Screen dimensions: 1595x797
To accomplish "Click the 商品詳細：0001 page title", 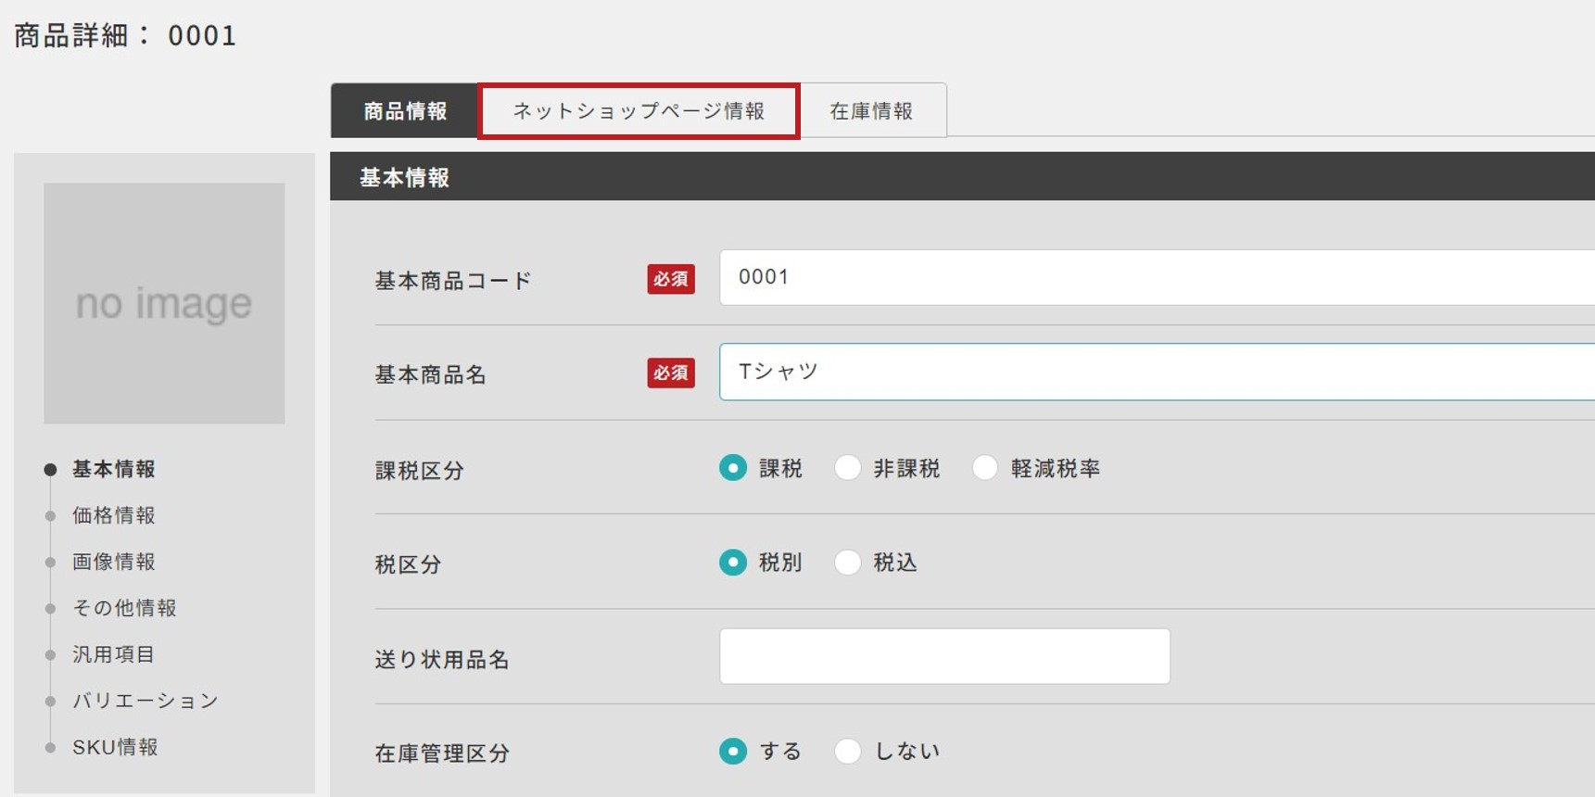I will [125, 35].
